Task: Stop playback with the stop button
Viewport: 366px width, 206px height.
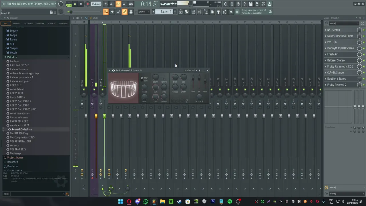Action: (81, 4)
